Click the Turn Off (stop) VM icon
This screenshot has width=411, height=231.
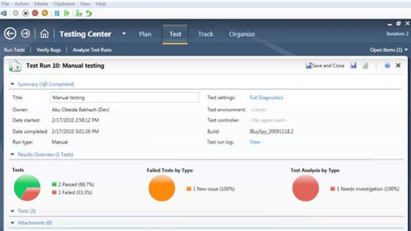point(26,13)
